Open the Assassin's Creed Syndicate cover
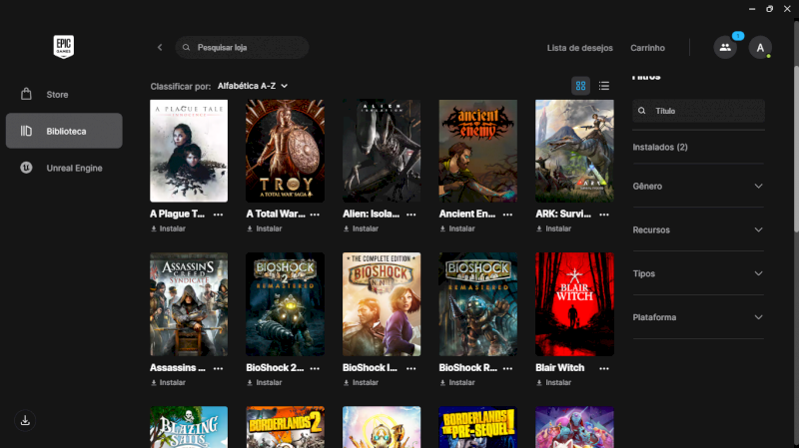799x448 pixels. pyautogui.click(x=189, y=304)
